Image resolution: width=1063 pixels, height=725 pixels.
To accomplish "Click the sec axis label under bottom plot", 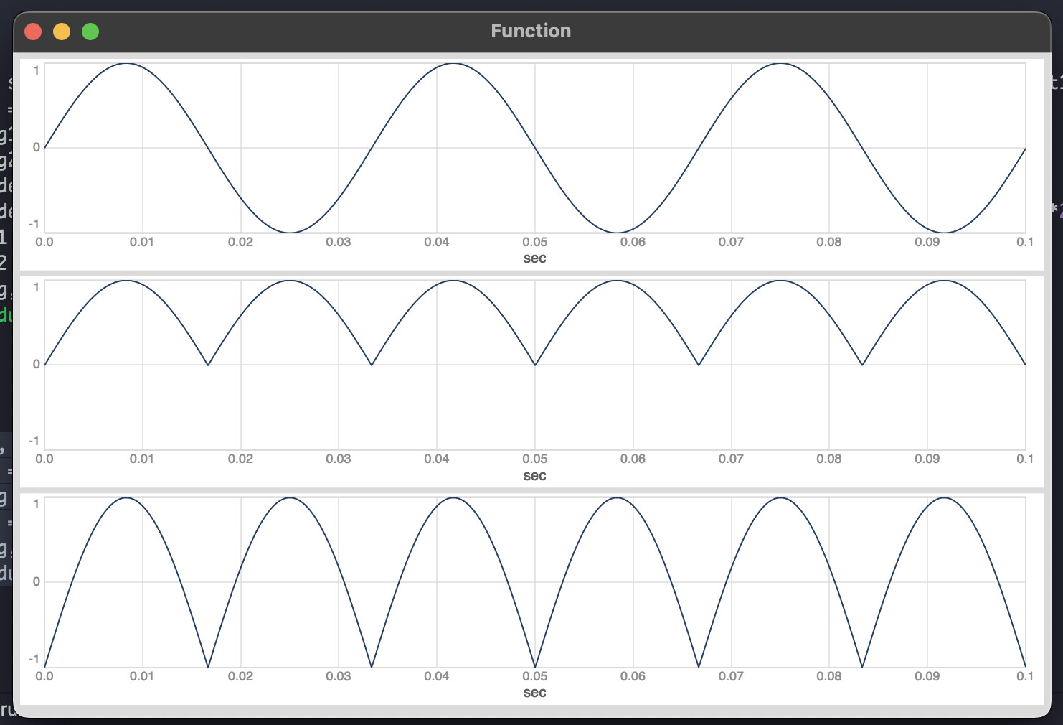I will coord(534,693).
